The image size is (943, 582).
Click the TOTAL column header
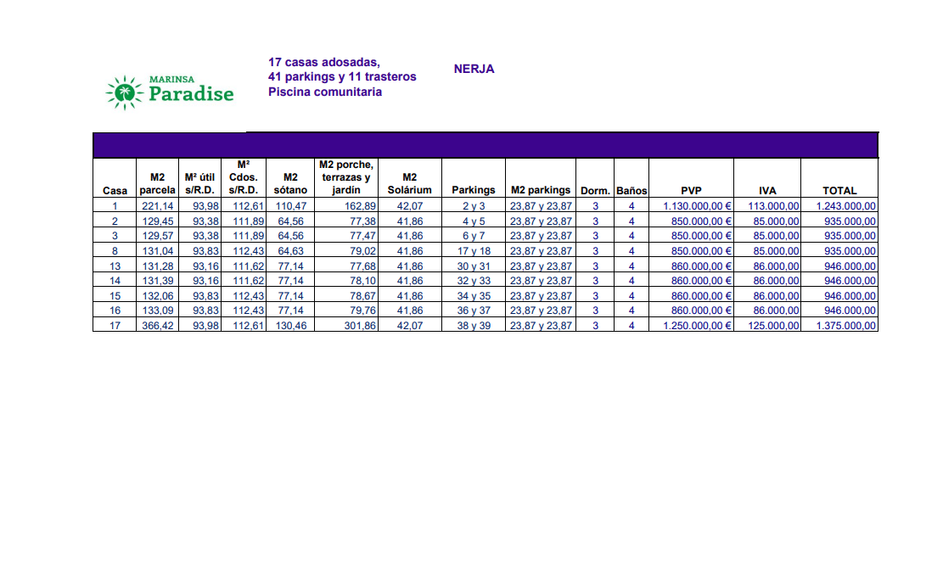click(x=839, y=191)
